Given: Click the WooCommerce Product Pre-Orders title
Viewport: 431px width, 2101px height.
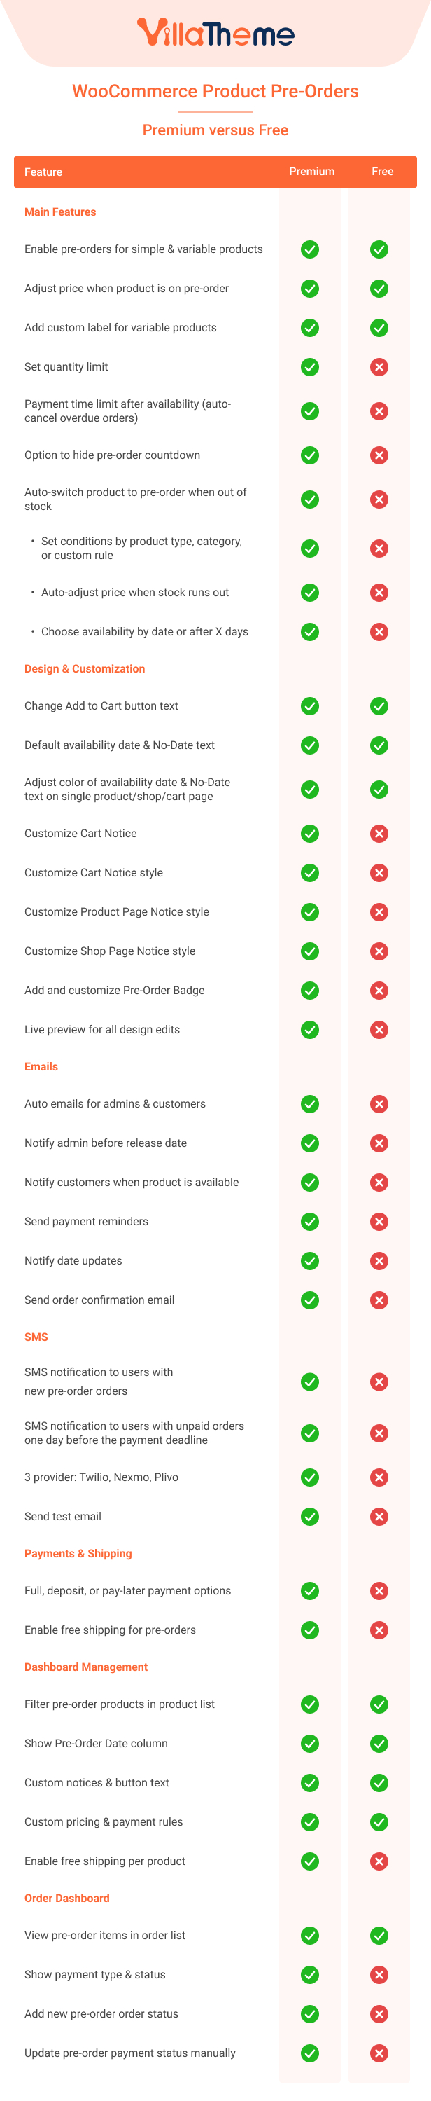Looking at the screenshot, I should pos(215,91).
